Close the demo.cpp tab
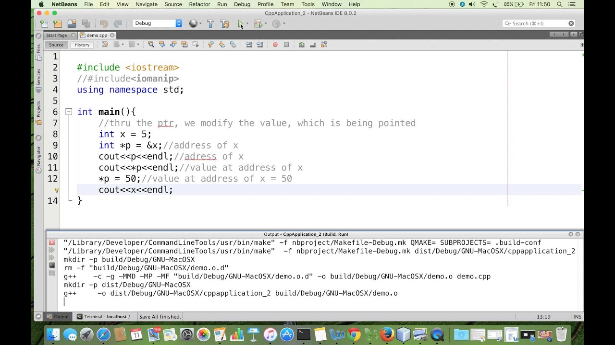This screenshot has width=615, height=345. point(112,35)
